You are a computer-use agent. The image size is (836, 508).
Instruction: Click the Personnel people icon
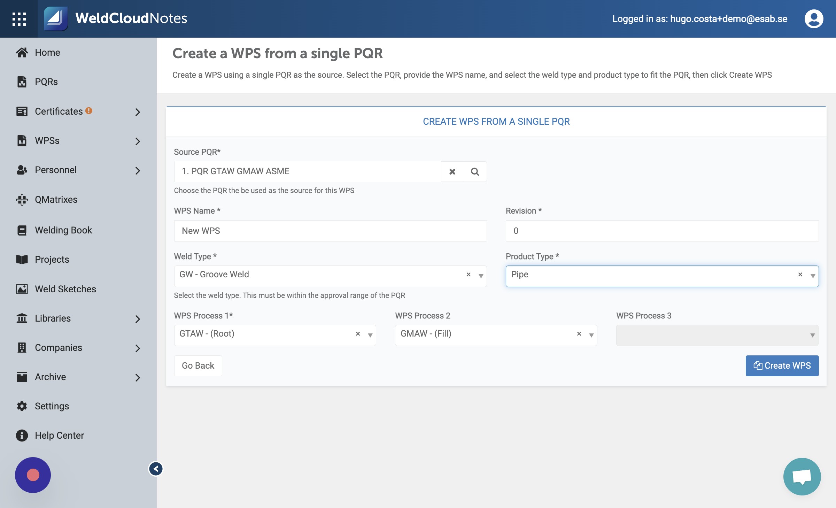[x=22, y=170]
